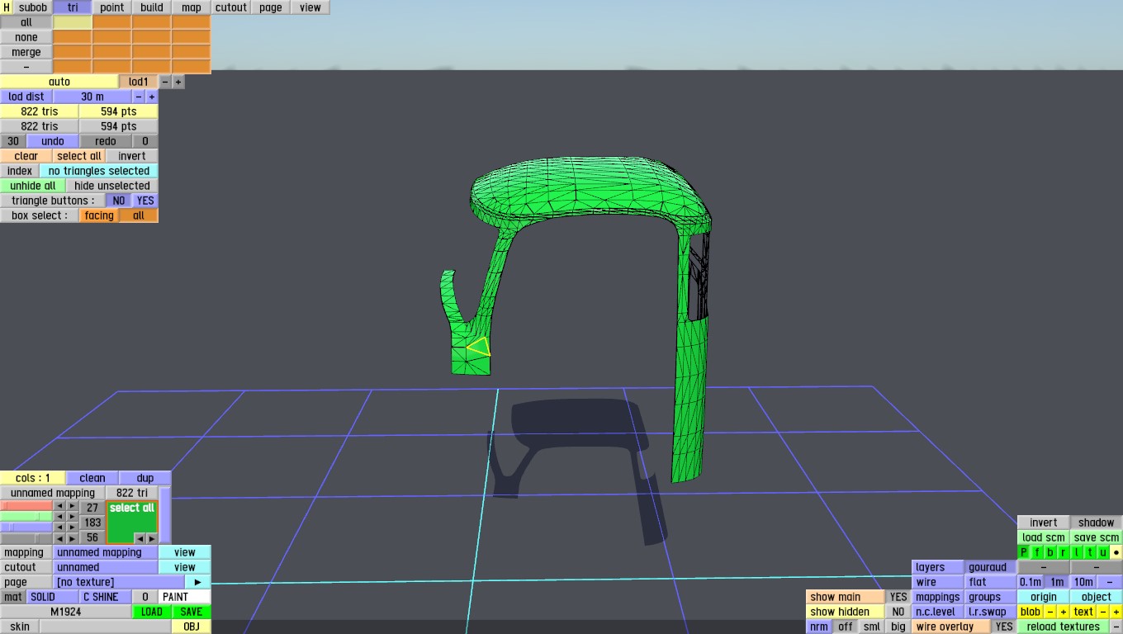Click on the blue colour slider
This screenshot has height=634, width=1123.
26,527
